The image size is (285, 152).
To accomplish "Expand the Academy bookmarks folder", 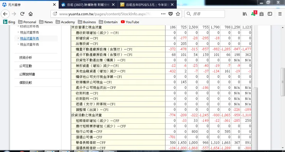I will (x=65, y=22).
